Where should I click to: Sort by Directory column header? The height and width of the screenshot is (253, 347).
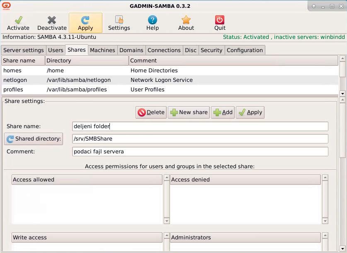pos(87,60)
